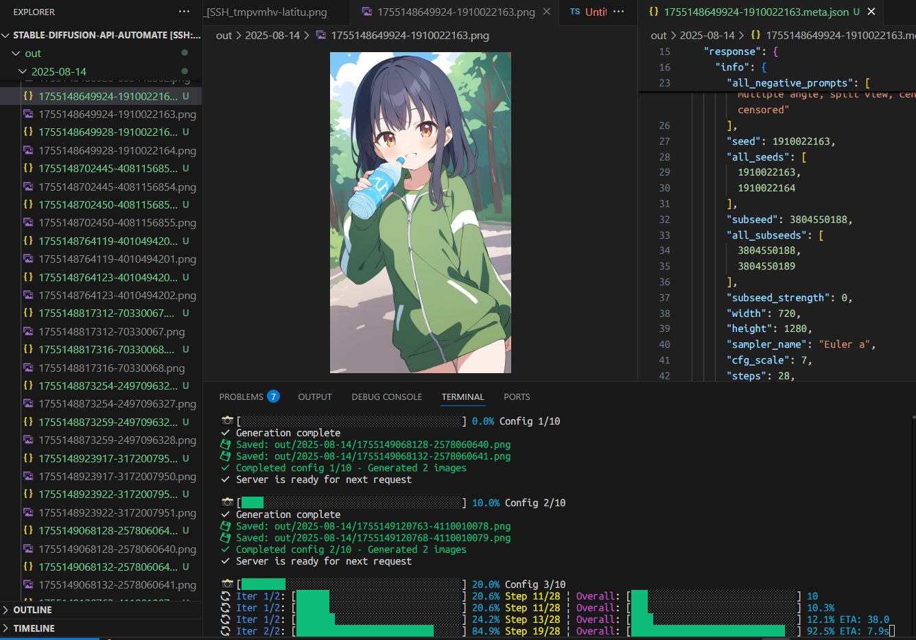This screenshot has height=640, width=916.
Task: Open more actions ellipsis for image editor group
Action: 619,12
